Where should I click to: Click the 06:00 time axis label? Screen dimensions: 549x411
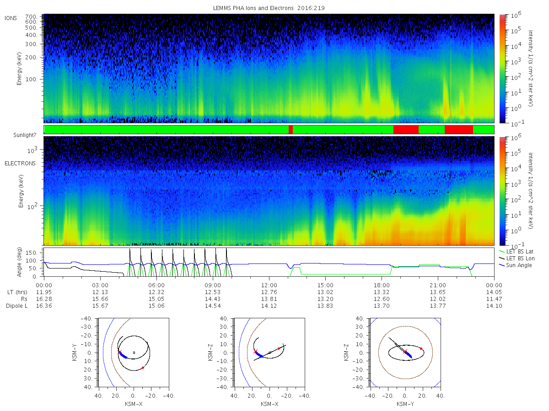point(156,285)
